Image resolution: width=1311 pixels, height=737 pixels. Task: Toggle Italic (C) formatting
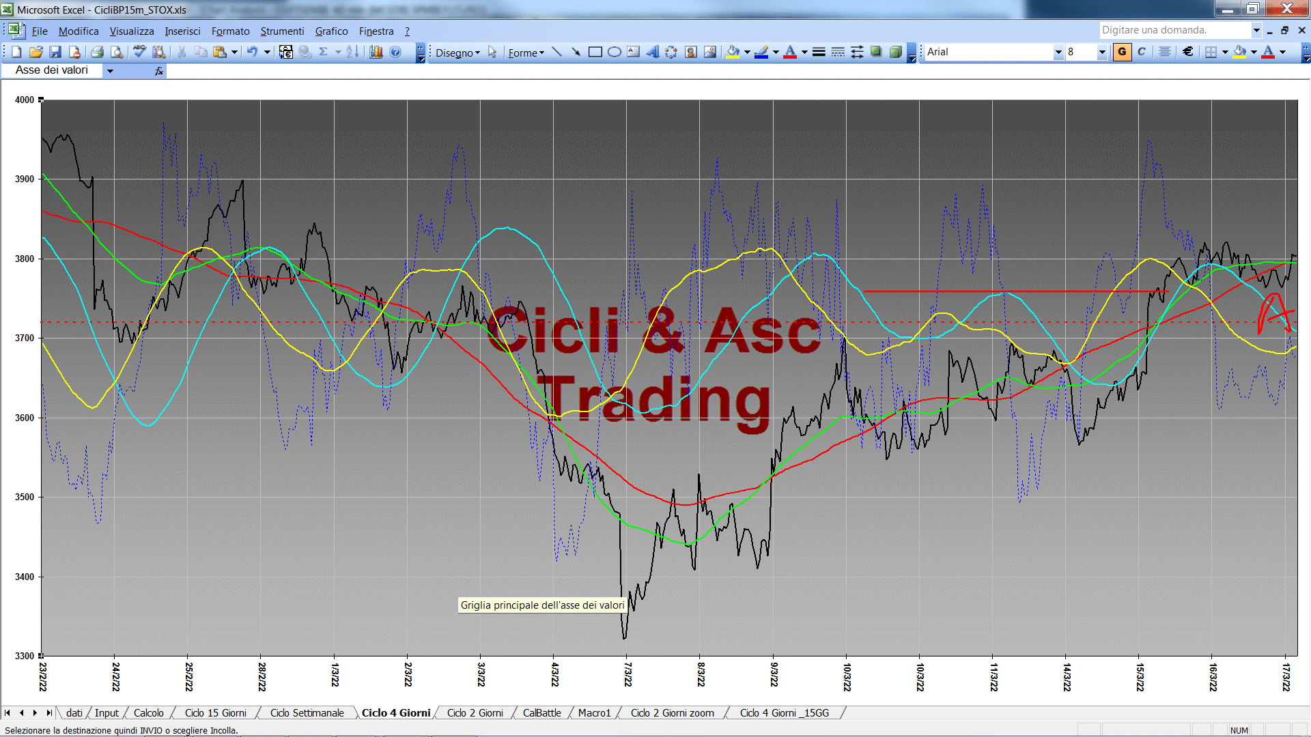pyautogui.click(x=1142, y=52)
